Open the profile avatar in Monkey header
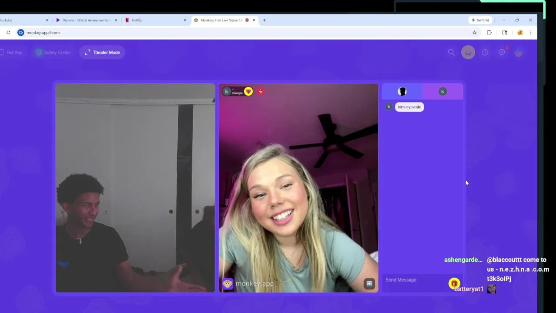The height and width of the screenshot is (313, 556). (x=519, y=53)
